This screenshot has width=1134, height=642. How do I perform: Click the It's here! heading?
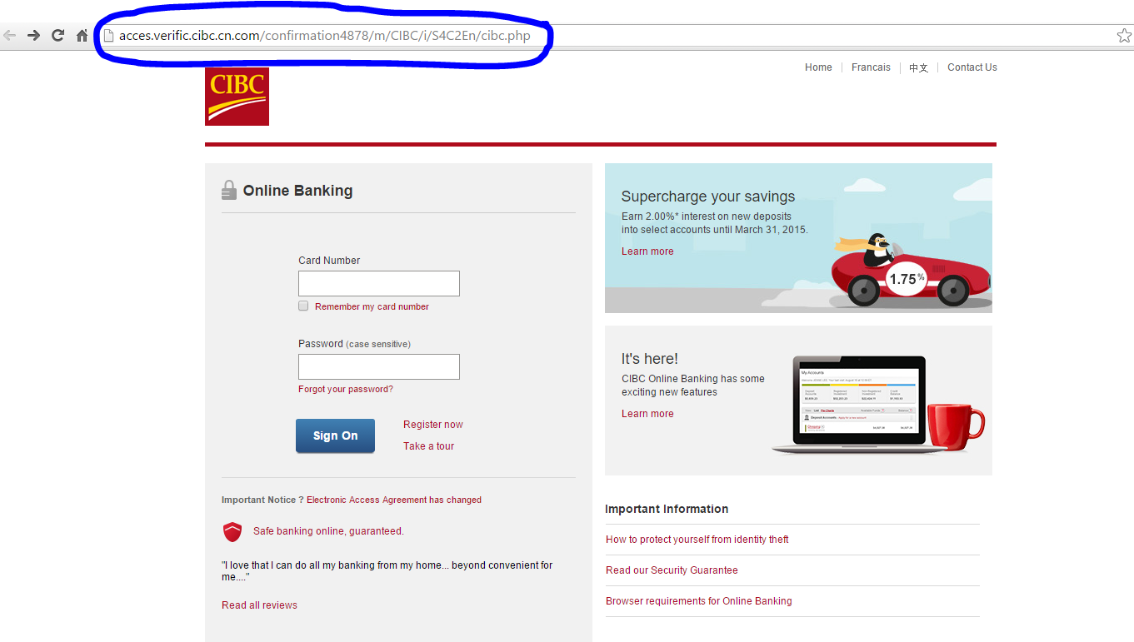[650, 359]
